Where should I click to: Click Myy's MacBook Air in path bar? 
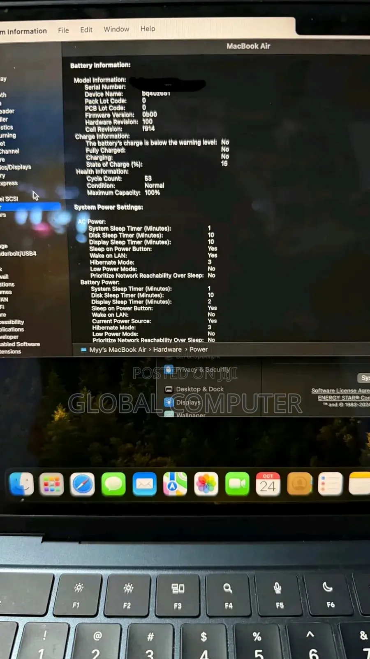click(118, 349)
